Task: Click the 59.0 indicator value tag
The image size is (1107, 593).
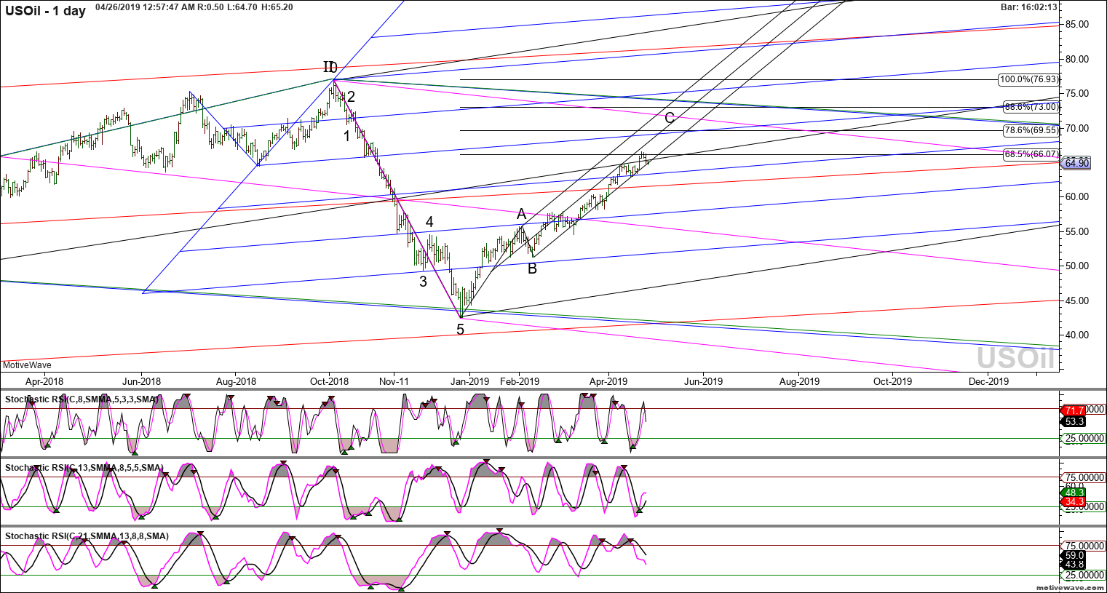Action: 1074,555
